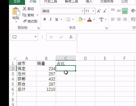Open borders dropdown arrow
Image resolution: width=136 pixels, height=106 pixels.
73,19
